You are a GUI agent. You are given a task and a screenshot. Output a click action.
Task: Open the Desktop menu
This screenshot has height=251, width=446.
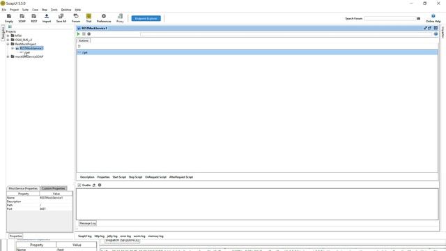(x=66, y=10)
